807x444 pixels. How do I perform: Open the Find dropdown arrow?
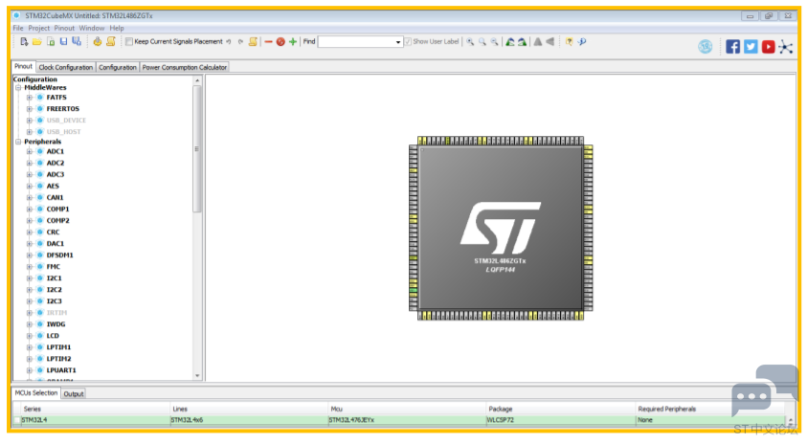coord(398,42)
